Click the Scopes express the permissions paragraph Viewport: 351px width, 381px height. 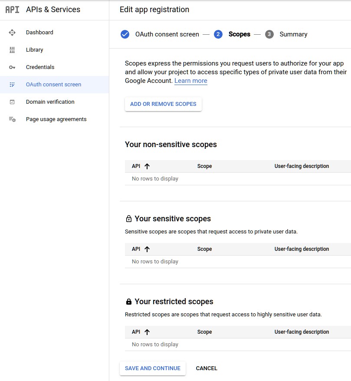pos(236,72)
